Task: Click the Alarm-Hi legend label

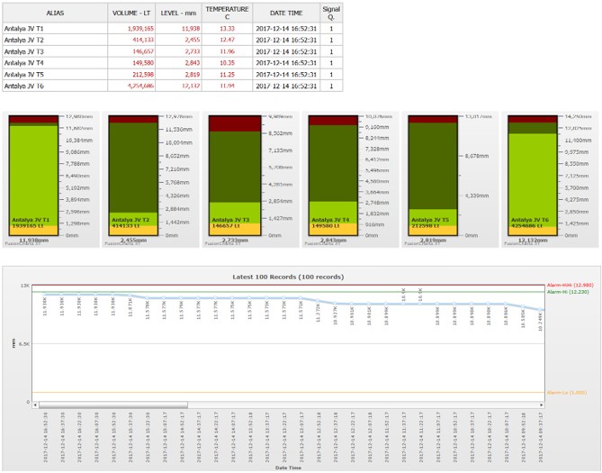Action: 569,292
